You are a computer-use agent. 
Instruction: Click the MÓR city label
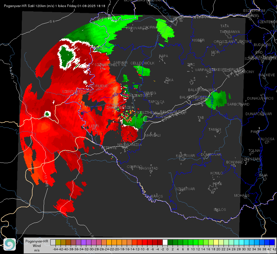[216, 52]
